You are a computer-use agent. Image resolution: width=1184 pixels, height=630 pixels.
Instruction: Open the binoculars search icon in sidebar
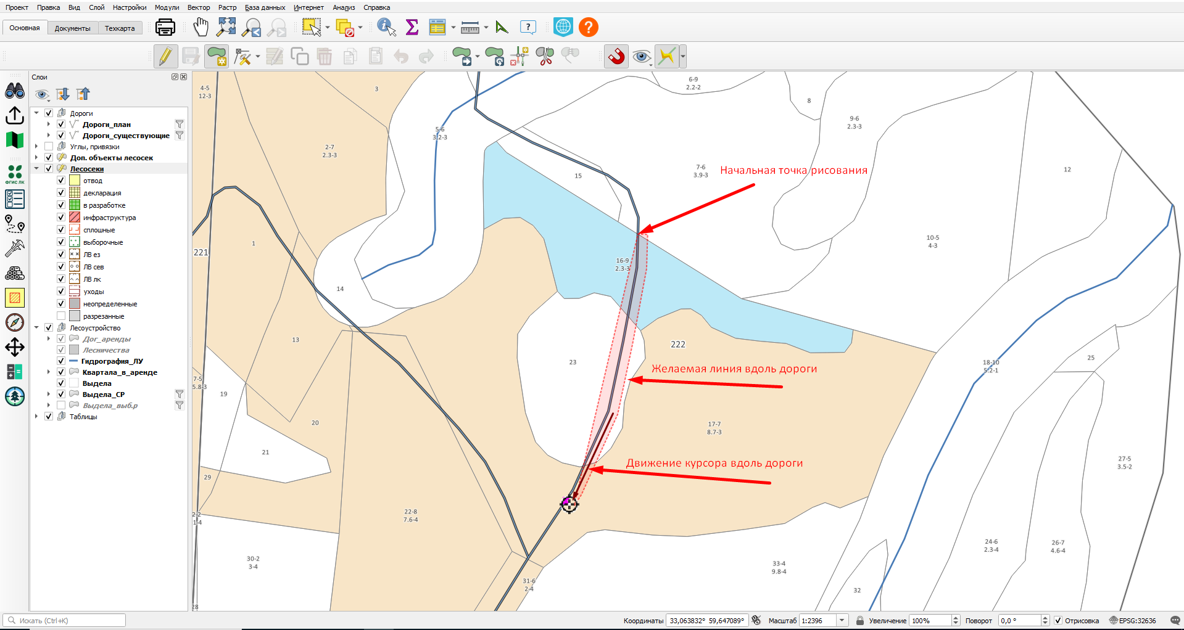pos(14,91)
